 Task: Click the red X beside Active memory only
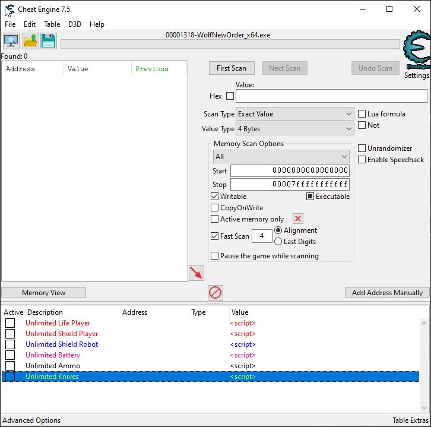point(297,219)
